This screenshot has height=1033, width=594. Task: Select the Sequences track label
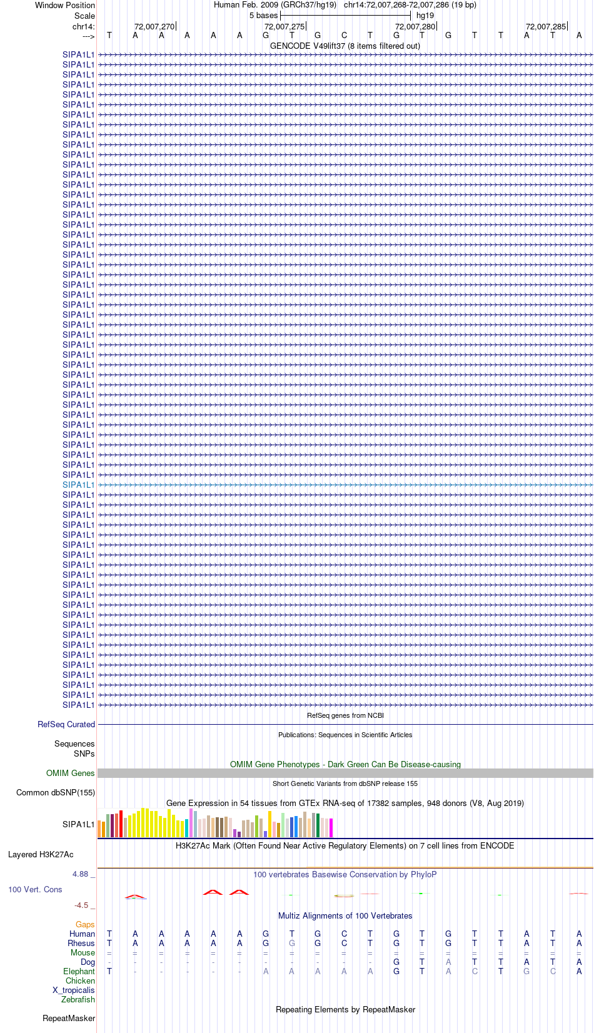coord(74,743)
